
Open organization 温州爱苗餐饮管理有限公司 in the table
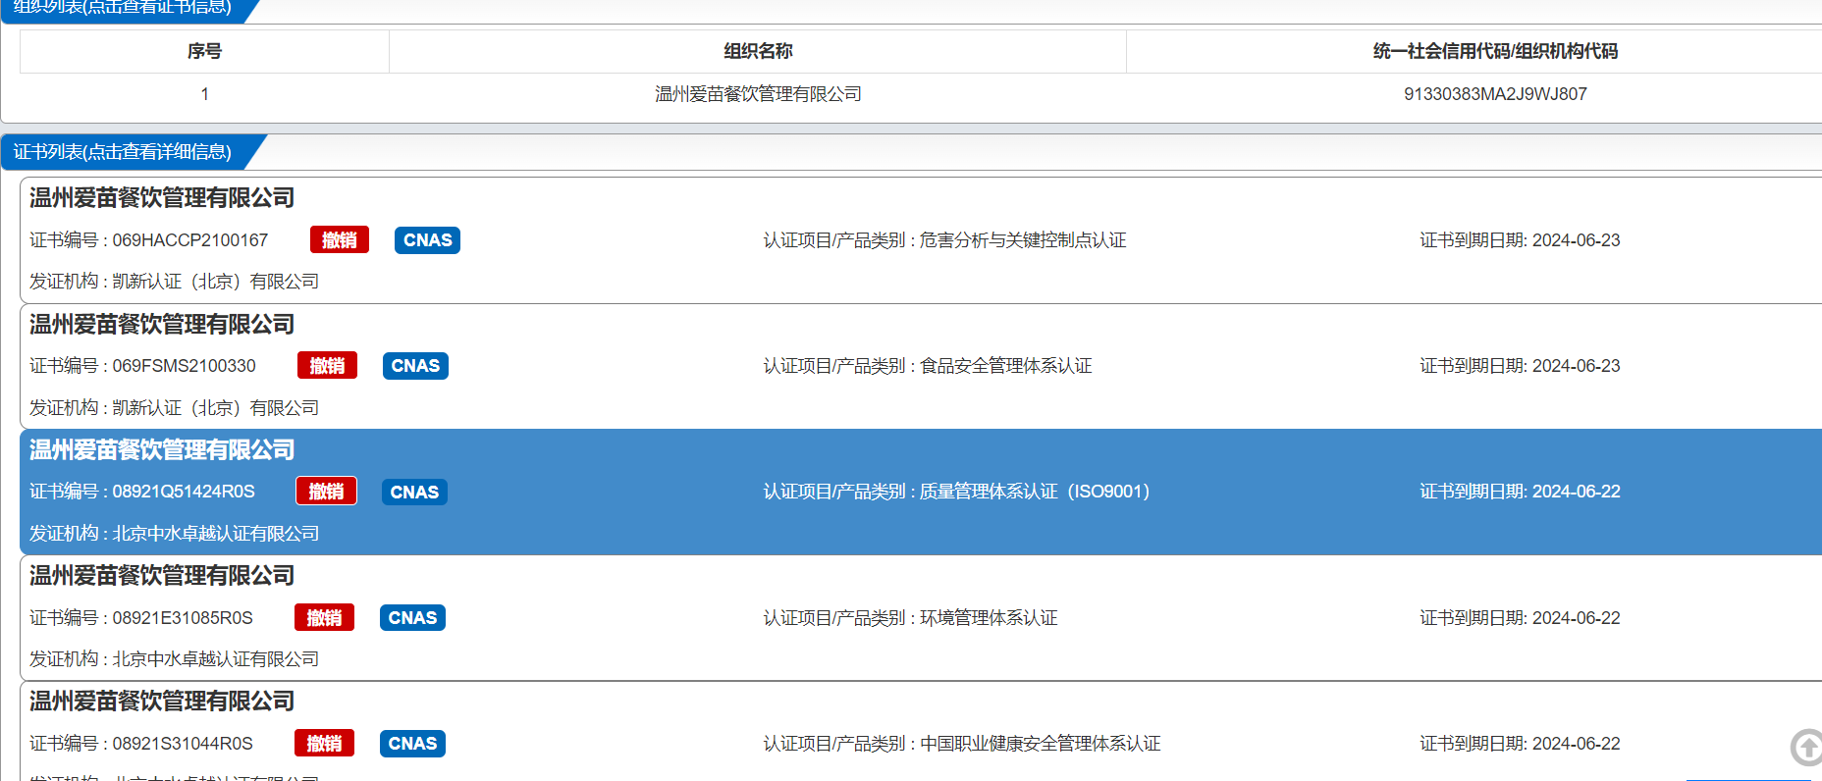pyautogui.click(x=758, y=94)
